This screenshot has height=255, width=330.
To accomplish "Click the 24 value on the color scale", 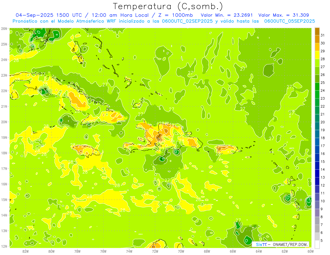I will pyautogui.click(x=323, y=91).
